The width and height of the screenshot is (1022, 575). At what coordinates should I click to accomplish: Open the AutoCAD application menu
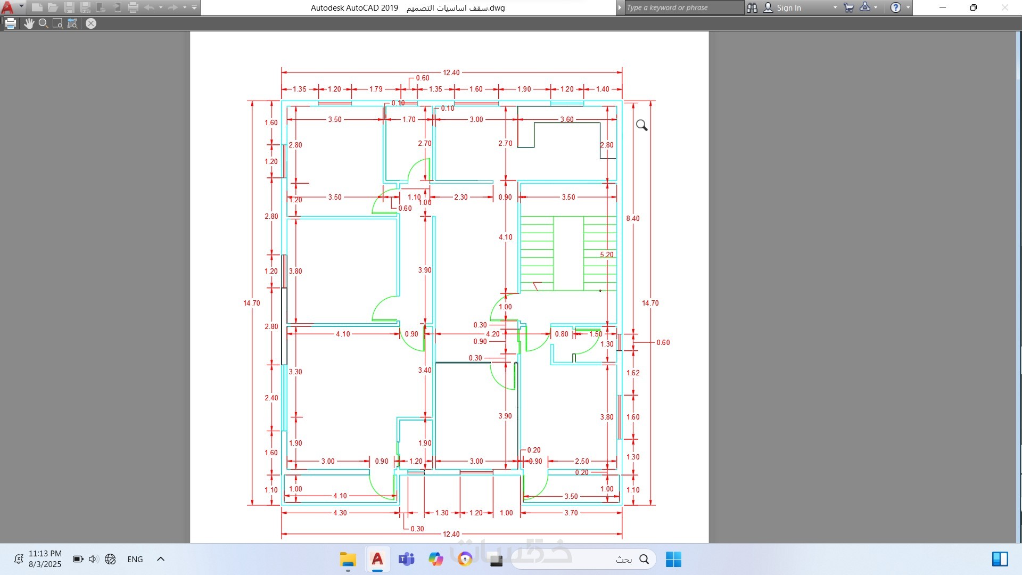click(x=8, y=7)
